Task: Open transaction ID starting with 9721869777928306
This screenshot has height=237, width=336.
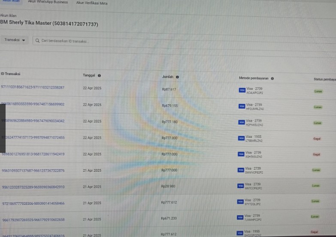Action: pos(33,203)
